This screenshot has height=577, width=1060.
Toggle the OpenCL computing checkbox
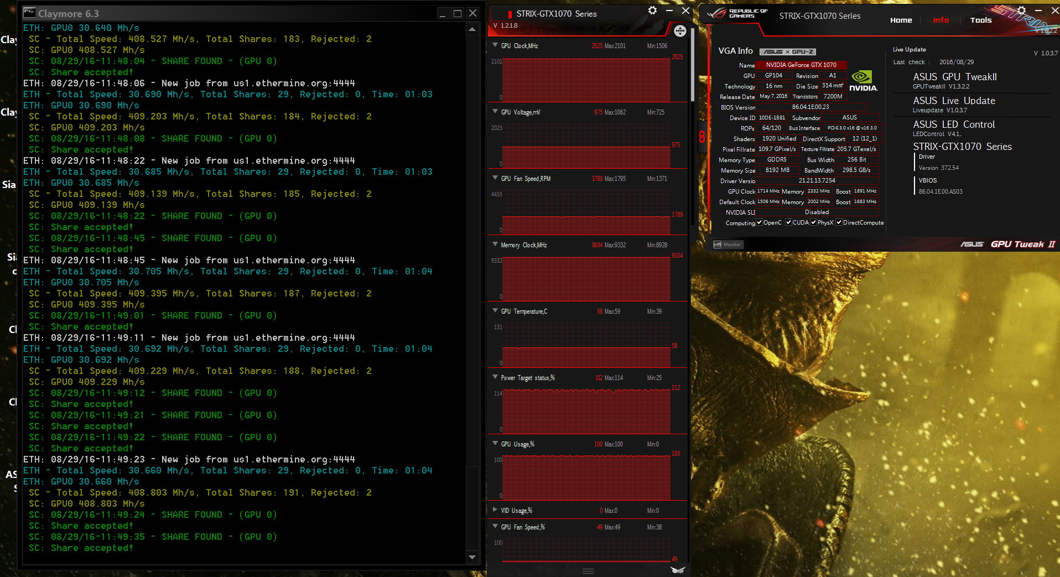(759, 222)
